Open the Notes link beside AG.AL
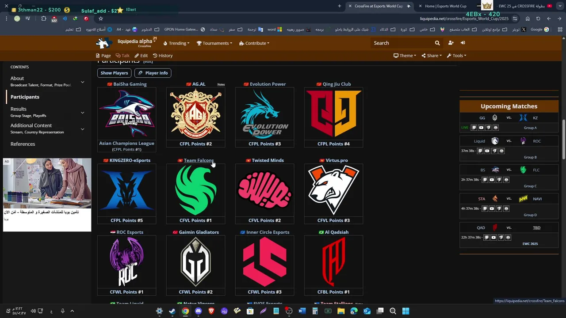The width and height of the screenshot is (566, 318). click(x=221, y=84)
